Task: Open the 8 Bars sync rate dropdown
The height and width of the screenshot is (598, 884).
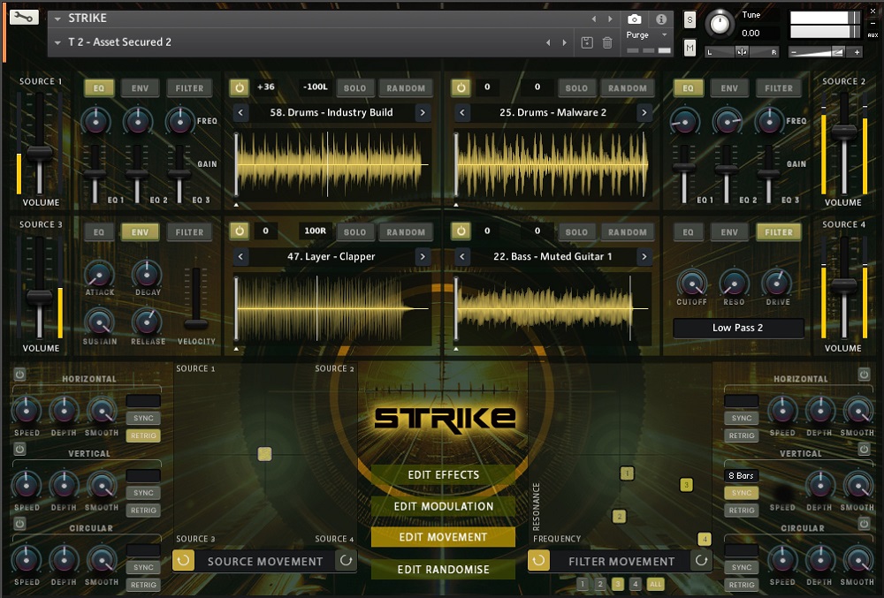Action: coord(742,476)
